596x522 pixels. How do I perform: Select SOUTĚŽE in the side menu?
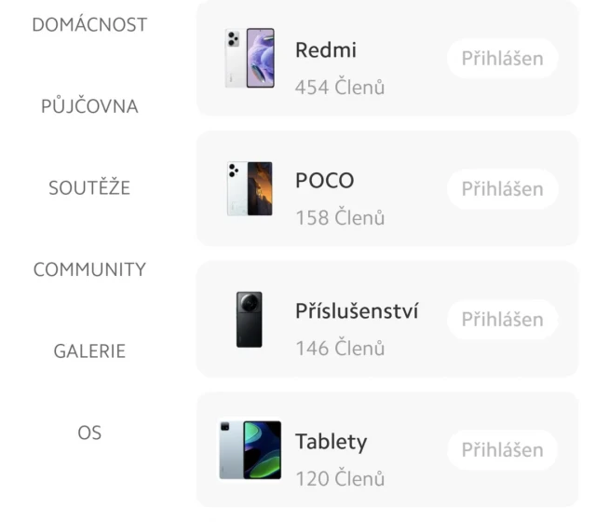[89, 188]
